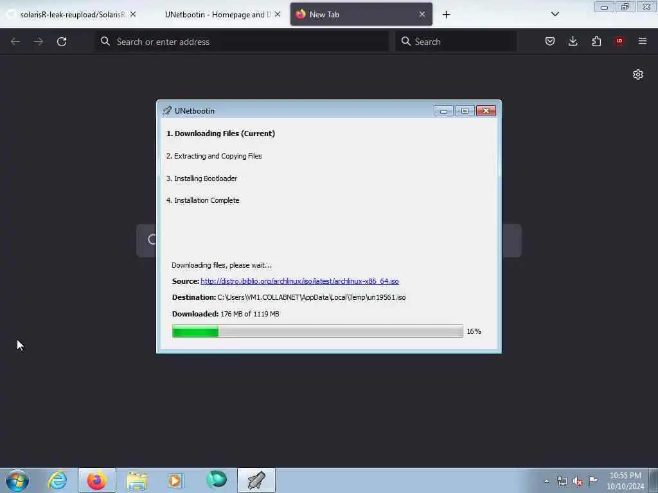The width and height of the screenshot is (658, 493).
Task: Click the address bar field
Action: (x=242, y=42)
